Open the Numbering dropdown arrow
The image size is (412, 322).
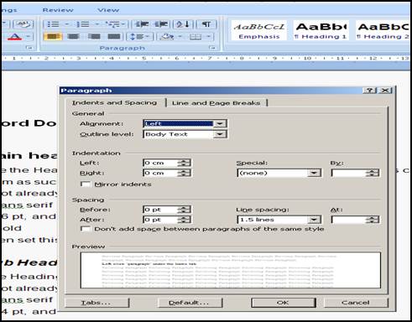[96, 24]
